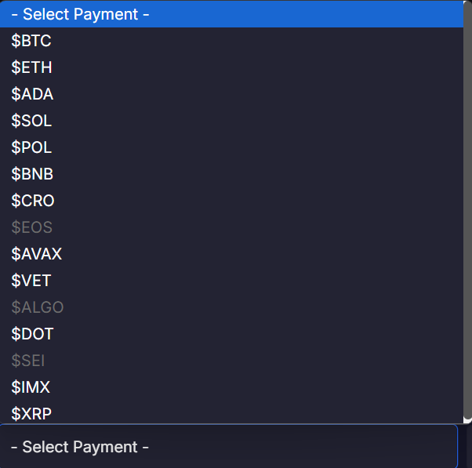The height and width of the screenshot is (468, 472).
Task: Select $BNB in the dropdown list
Action: (231, 174)
